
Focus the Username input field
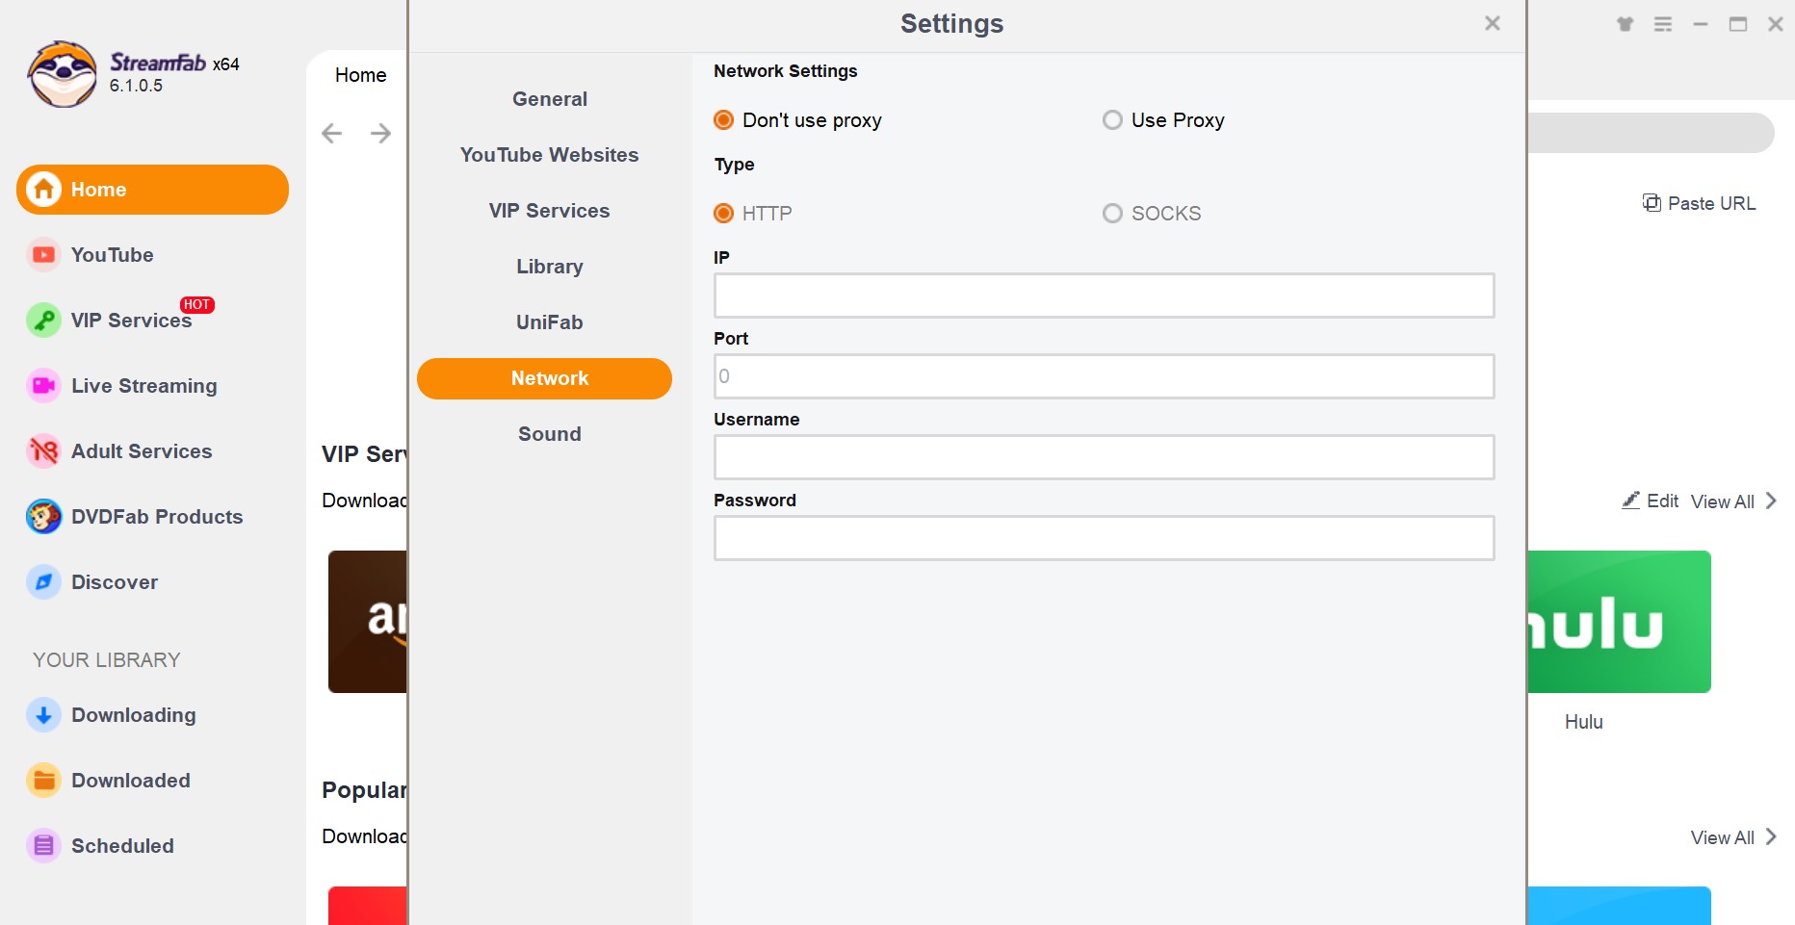(1104, 457)
